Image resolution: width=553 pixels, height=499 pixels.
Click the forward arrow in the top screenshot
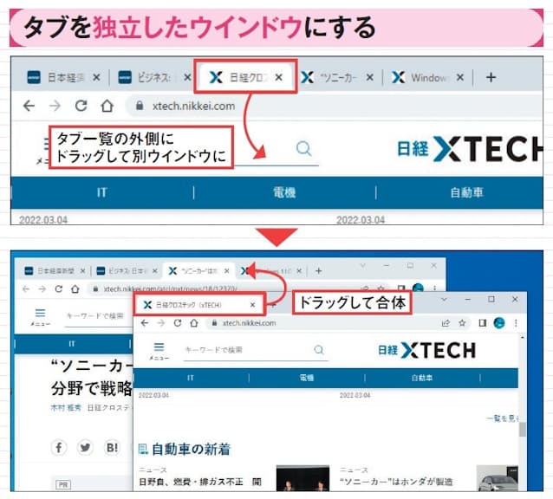tap(55, 106)
